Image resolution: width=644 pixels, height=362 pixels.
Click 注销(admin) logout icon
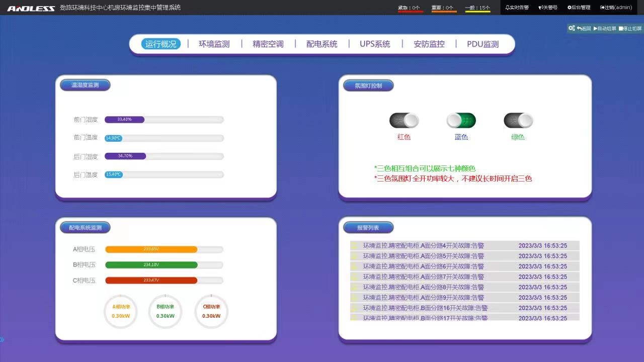tap(602, 8)
